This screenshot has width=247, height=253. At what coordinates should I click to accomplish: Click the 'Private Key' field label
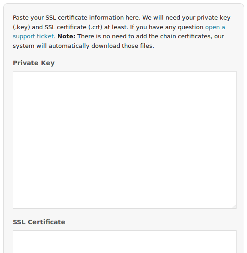[34, 63]
